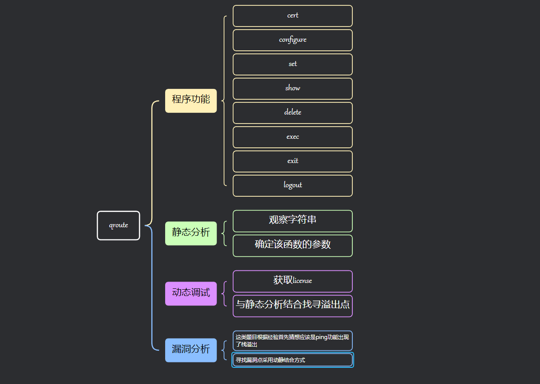Select the 静态分析 green node
This screenshot has width=540, height=384.
pos(191,233)
